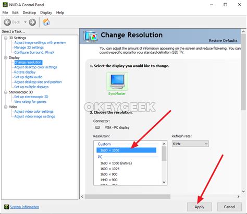Go to the Home page icon
The image size is (247, 214).
46,22
